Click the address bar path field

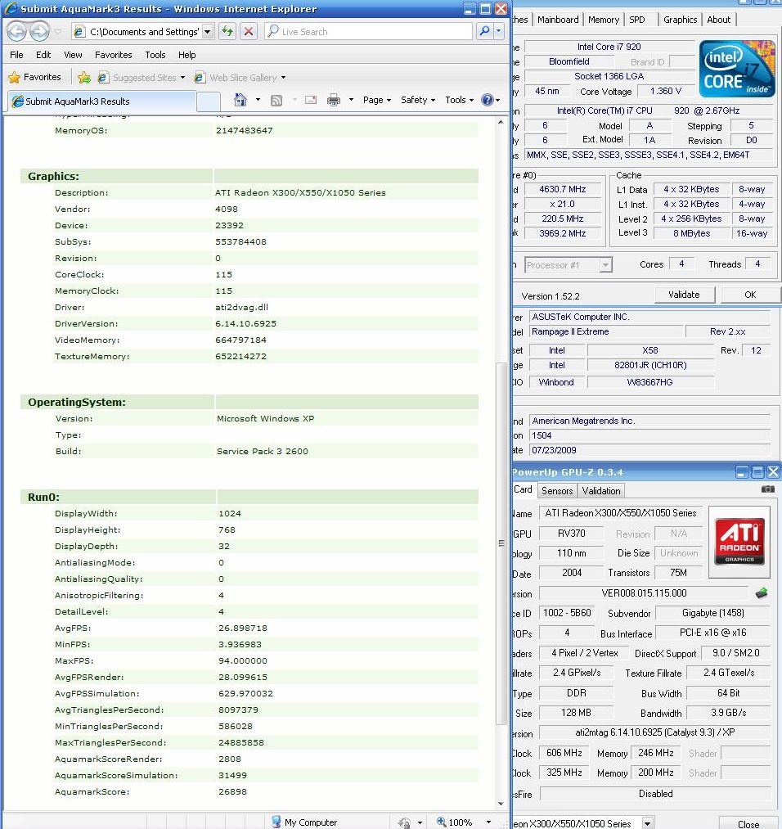pyautogui.click(x=144, y=32)
